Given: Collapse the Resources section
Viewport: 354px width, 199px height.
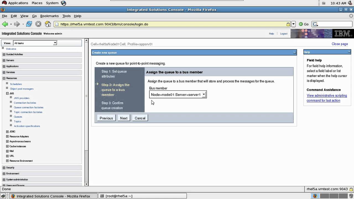Looking at the screenshot, I should (x=4, y=78).
